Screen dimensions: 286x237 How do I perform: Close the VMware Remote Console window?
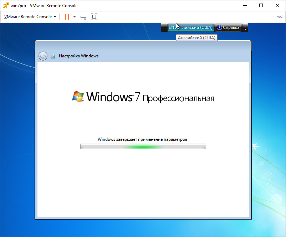click(x=277, y=5)
